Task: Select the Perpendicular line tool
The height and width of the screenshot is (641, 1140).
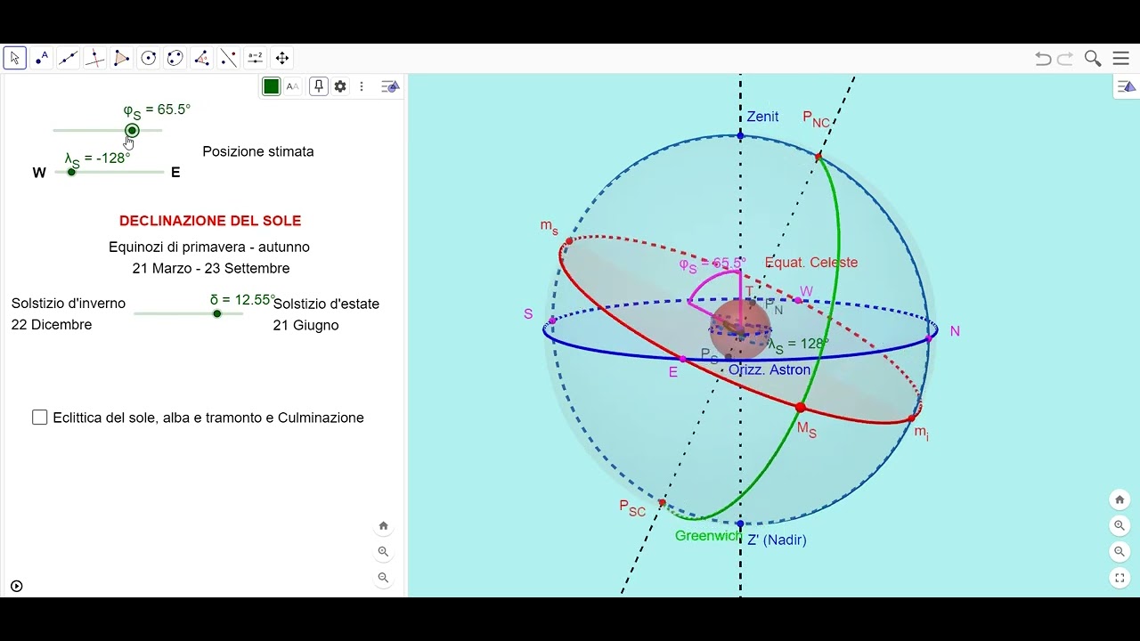Action: point(95,58)
